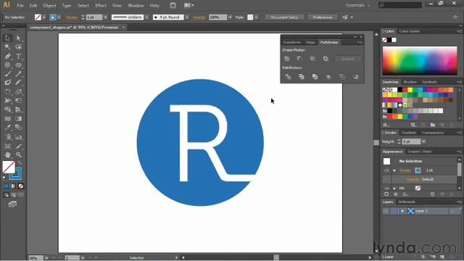Select the Direct Selection tool
Viewport: 464px width, 261px height.
pyautogui.click(x=18, y=38)
